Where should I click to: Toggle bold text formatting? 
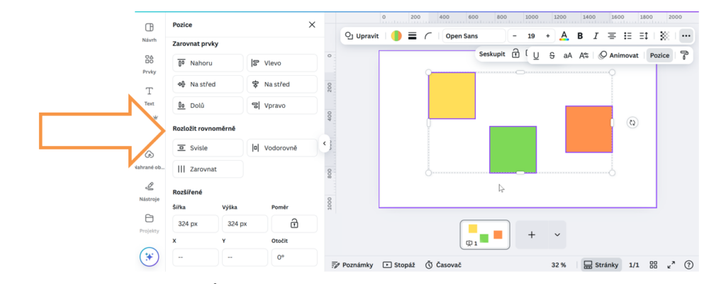(580, 35)
